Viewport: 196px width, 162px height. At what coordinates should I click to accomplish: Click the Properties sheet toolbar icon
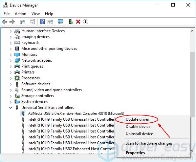33,22
